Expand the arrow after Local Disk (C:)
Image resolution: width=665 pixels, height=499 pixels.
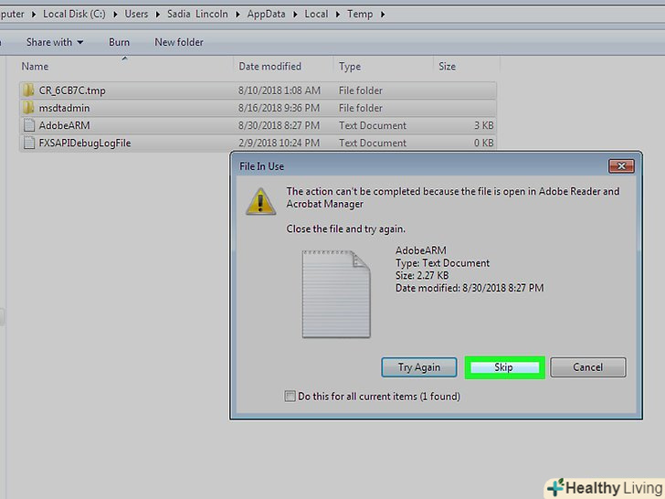[115, 15]
